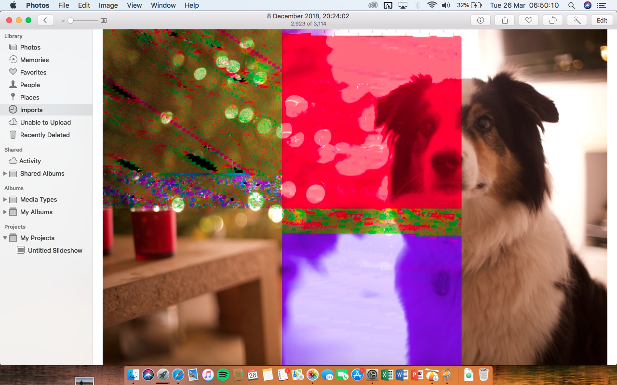Click the large zoom-in thumbnail icon
The image size is (617, 385).
click(104, 21)
